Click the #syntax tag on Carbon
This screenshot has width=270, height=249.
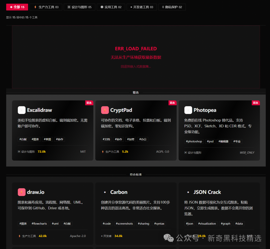(159, 224)
